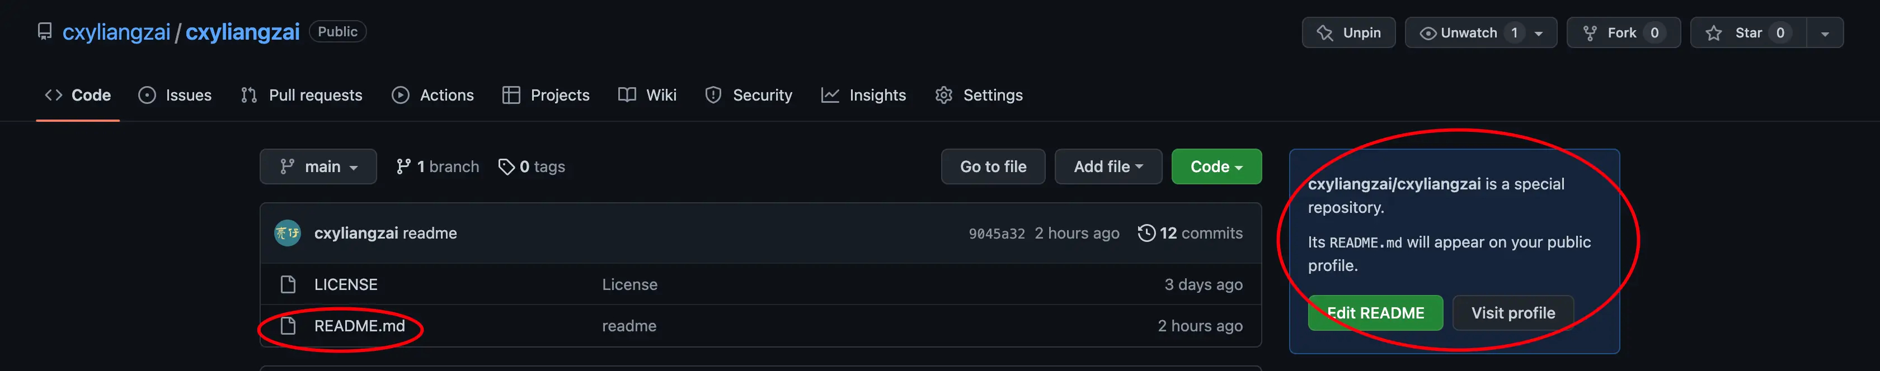Click the tags label icon

click(506, 167)
